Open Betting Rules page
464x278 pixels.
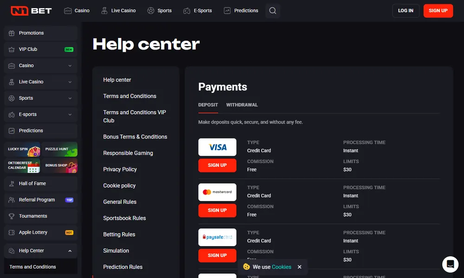(x=119, y=234)
